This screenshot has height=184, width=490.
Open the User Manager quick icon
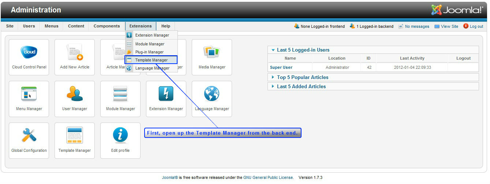coord(75,99)
